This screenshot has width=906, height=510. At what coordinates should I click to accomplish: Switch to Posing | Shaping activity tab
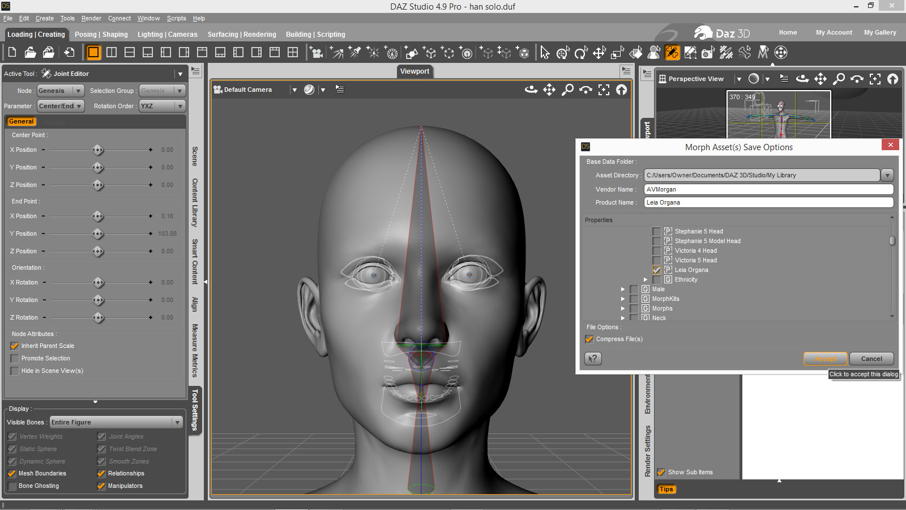(101, 35)
